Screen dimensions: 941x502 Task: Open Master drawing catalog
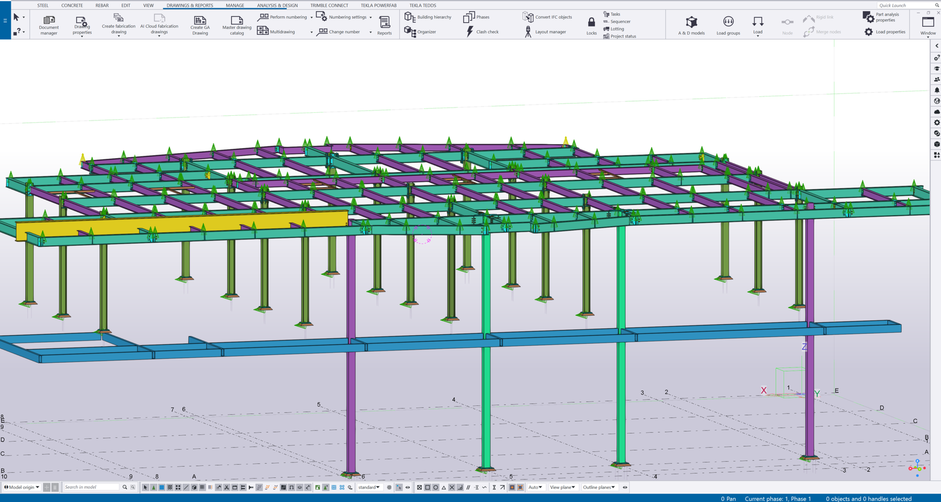click(237, 25)
